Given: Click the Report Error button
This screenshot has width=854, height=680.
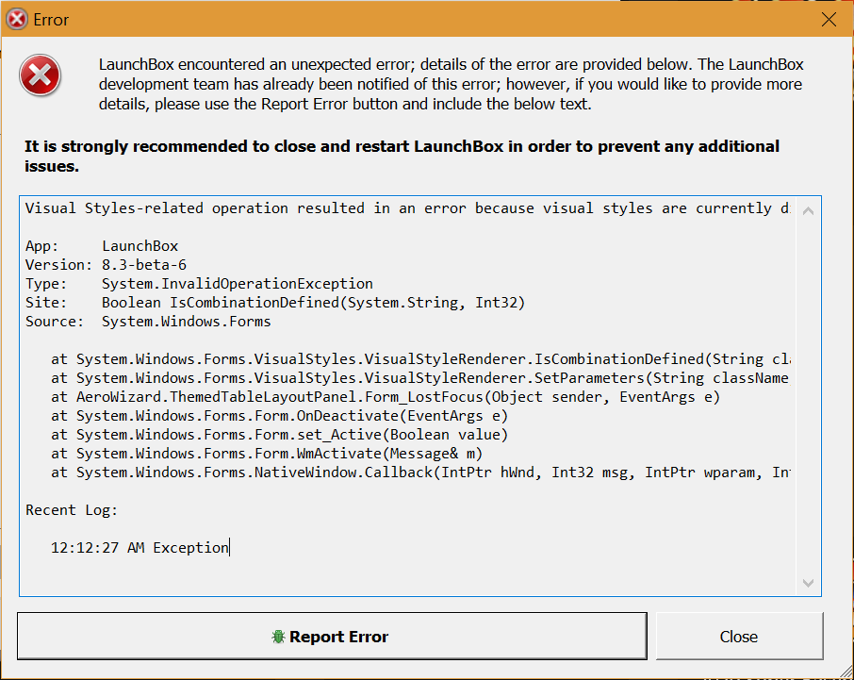Looking at the screenshot, I should pos(332,636).
